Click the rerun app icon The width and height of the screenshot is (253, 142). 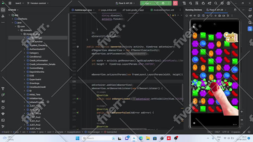click(157, 3)
